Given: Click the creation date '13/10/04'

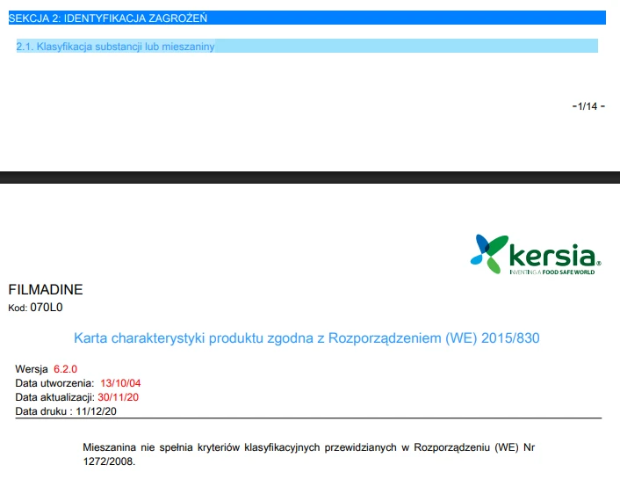Looking at the screenshot, I should point(120,383).
